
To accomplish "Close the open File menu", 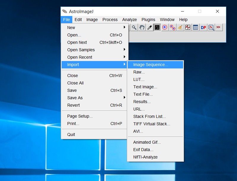I will pos(66,20).
